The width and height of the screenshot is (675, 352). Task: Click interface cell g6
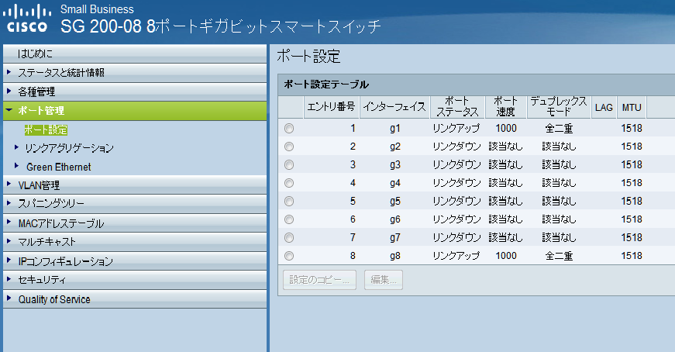pos(394,219)
